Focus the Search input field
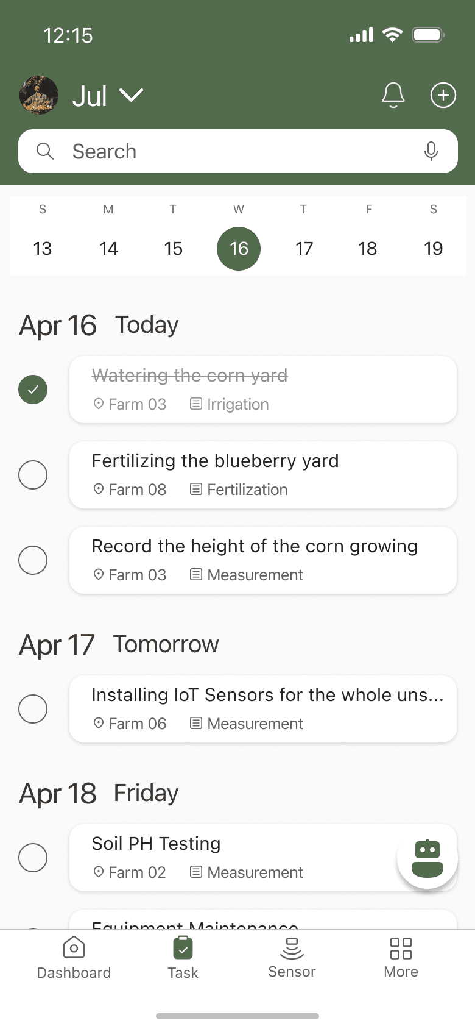 point(238,151)
